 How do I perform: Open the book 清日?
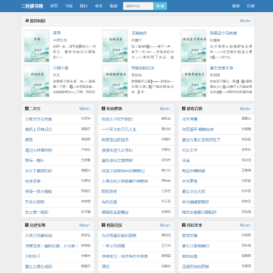(105, 266)
